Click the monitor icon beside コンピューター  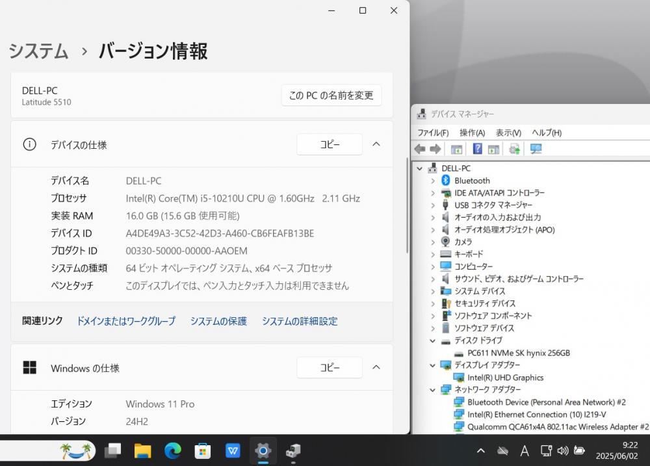click(446, 266)
